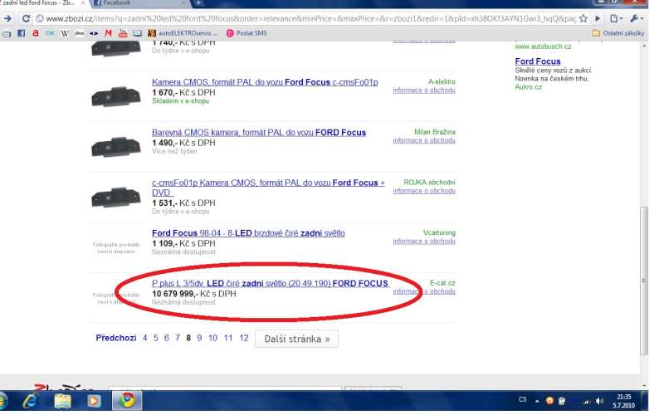
Task: Open the P plus L LED zadní světlo listing
Action: (x=271, y=284)
